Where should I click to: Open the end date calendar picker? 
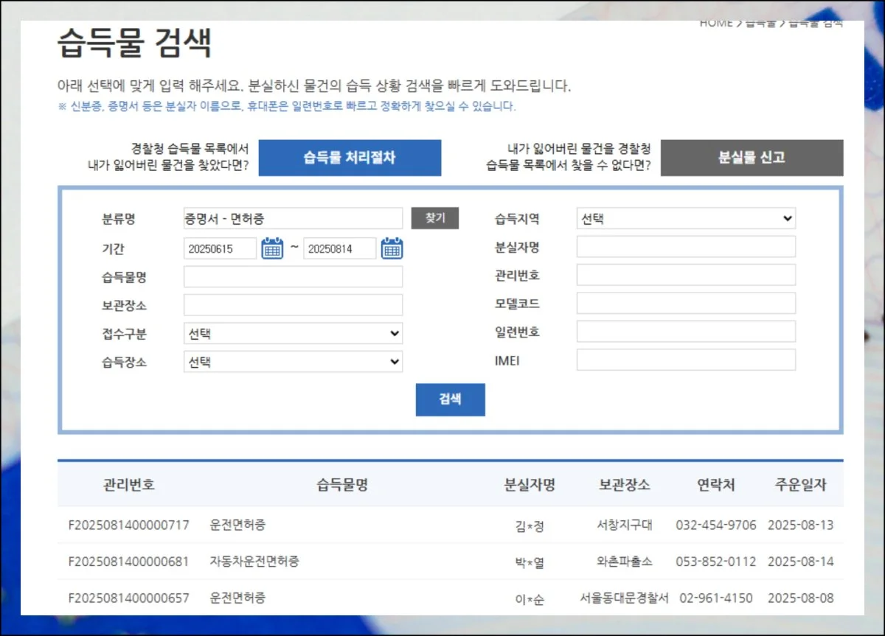coord(392,248)
